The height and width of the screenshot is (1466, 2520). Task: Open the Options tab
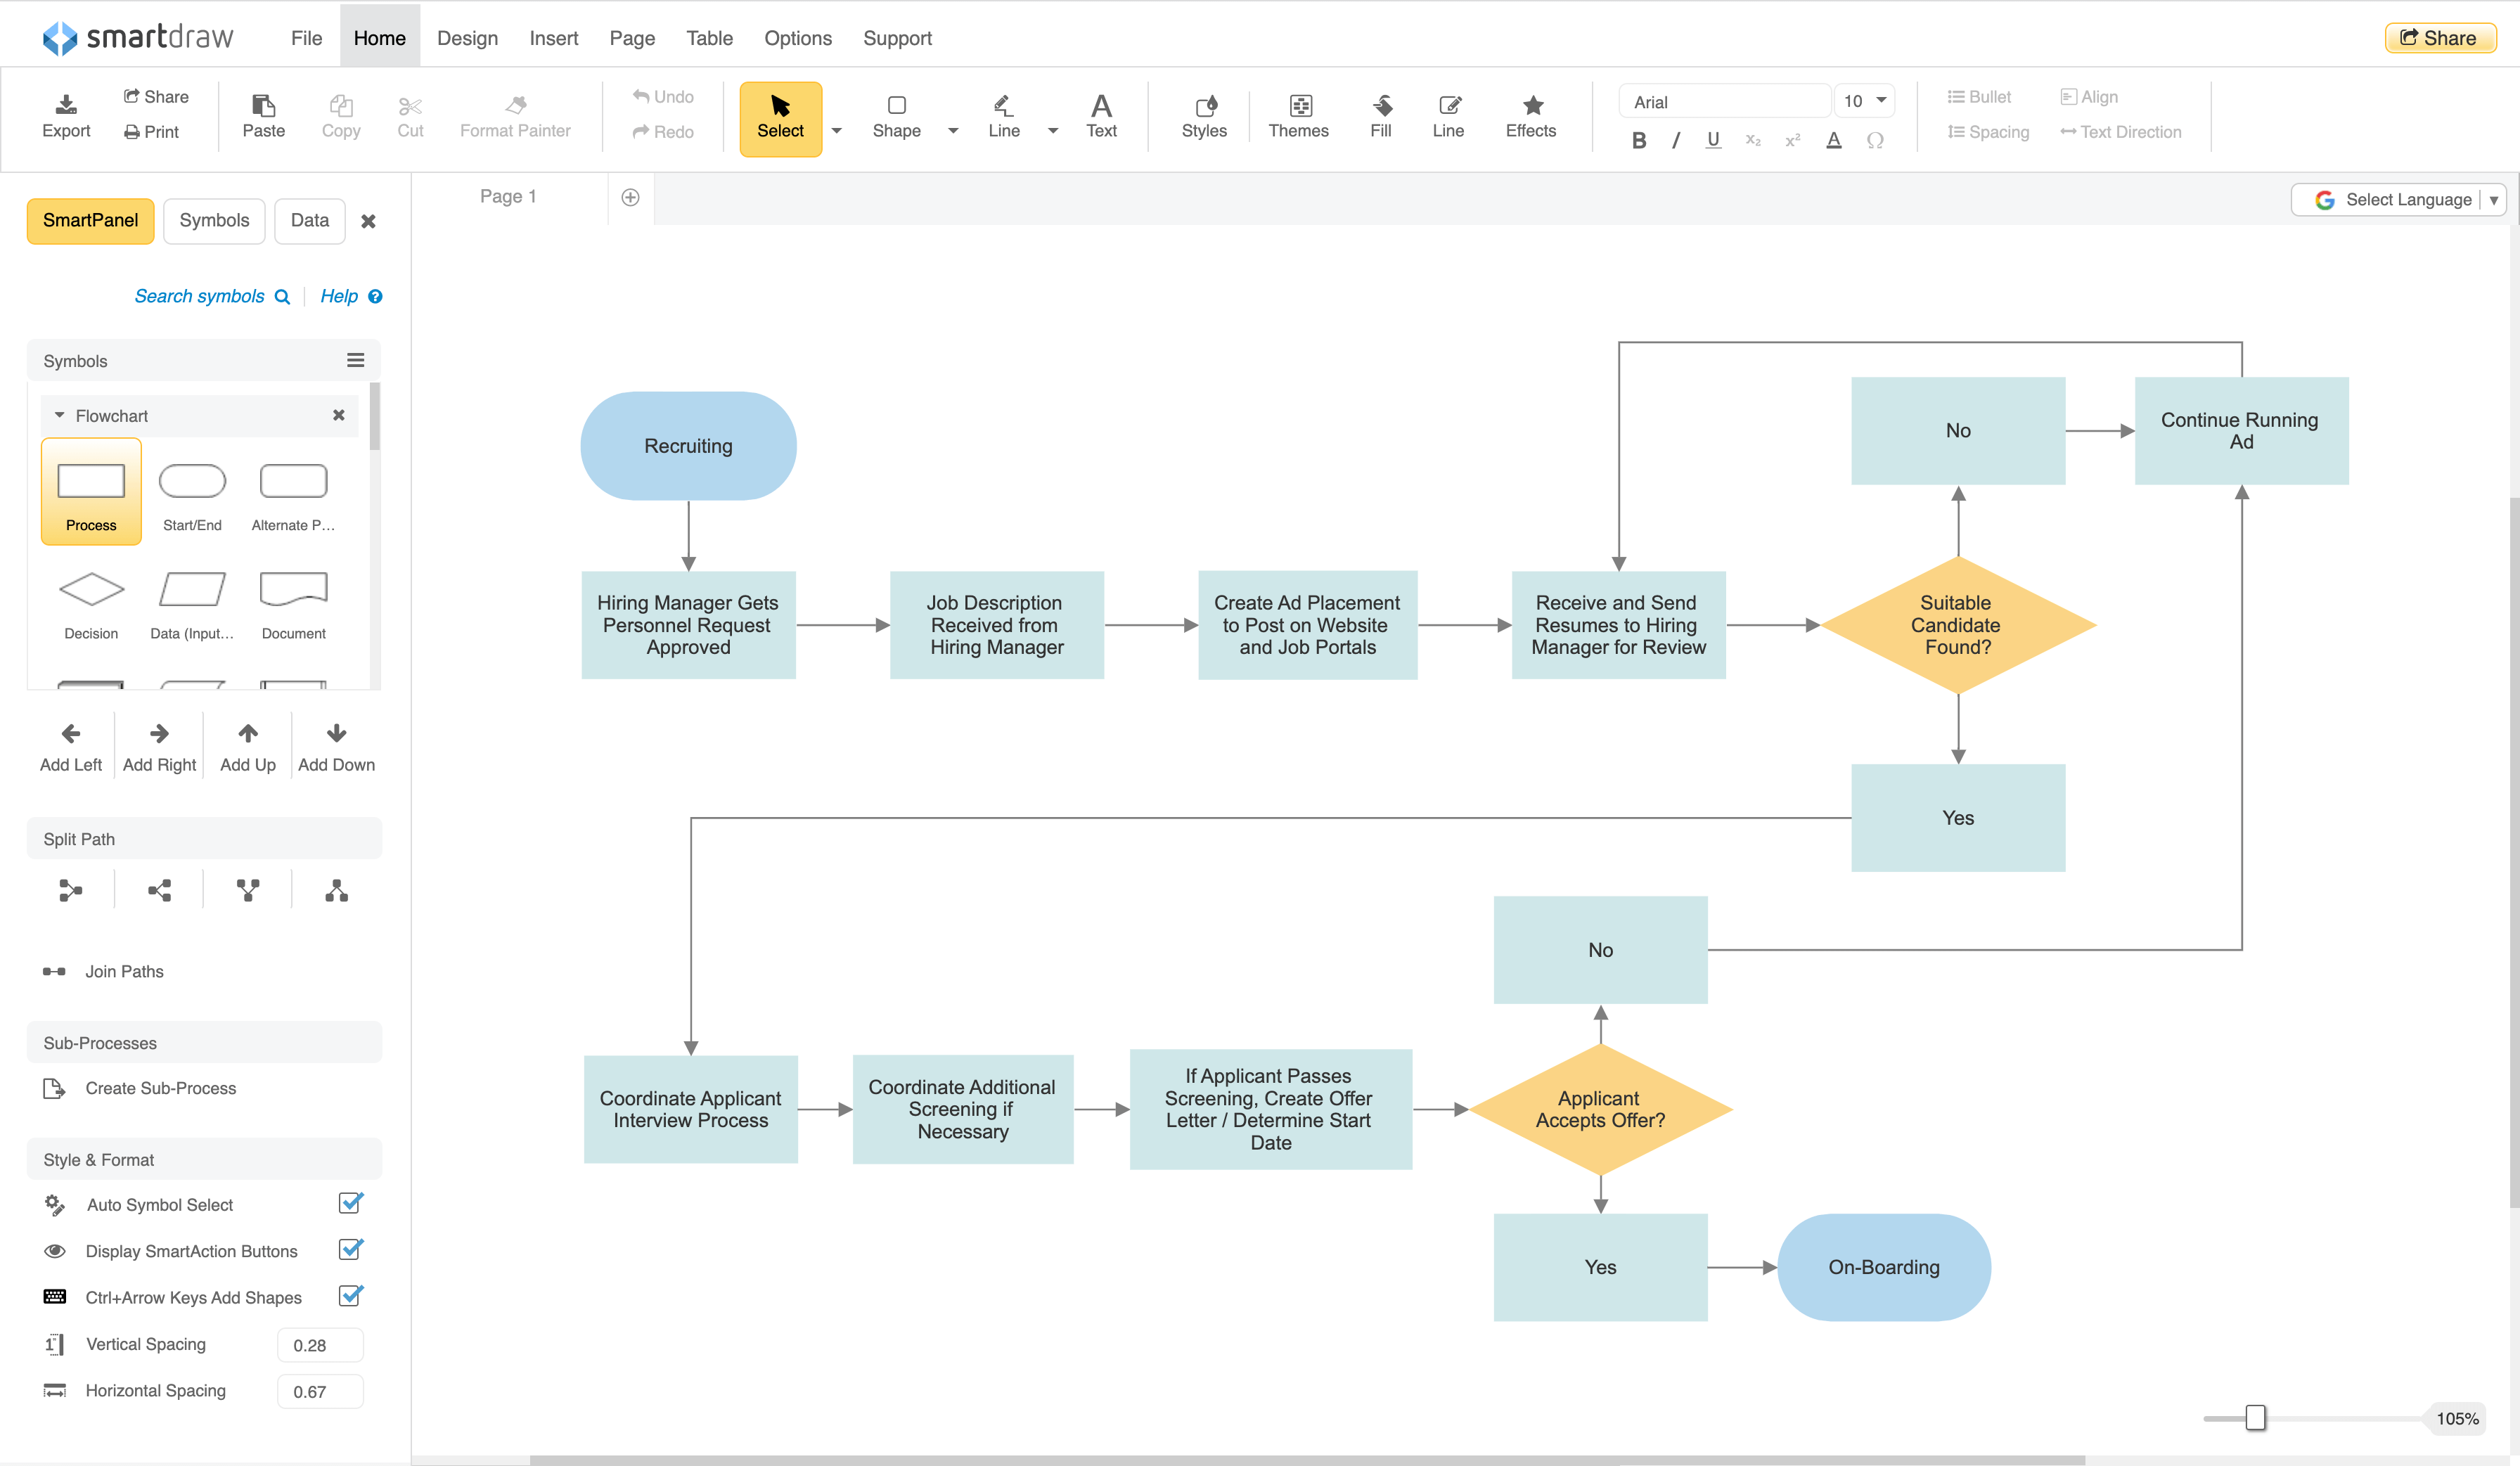[797, 38]
